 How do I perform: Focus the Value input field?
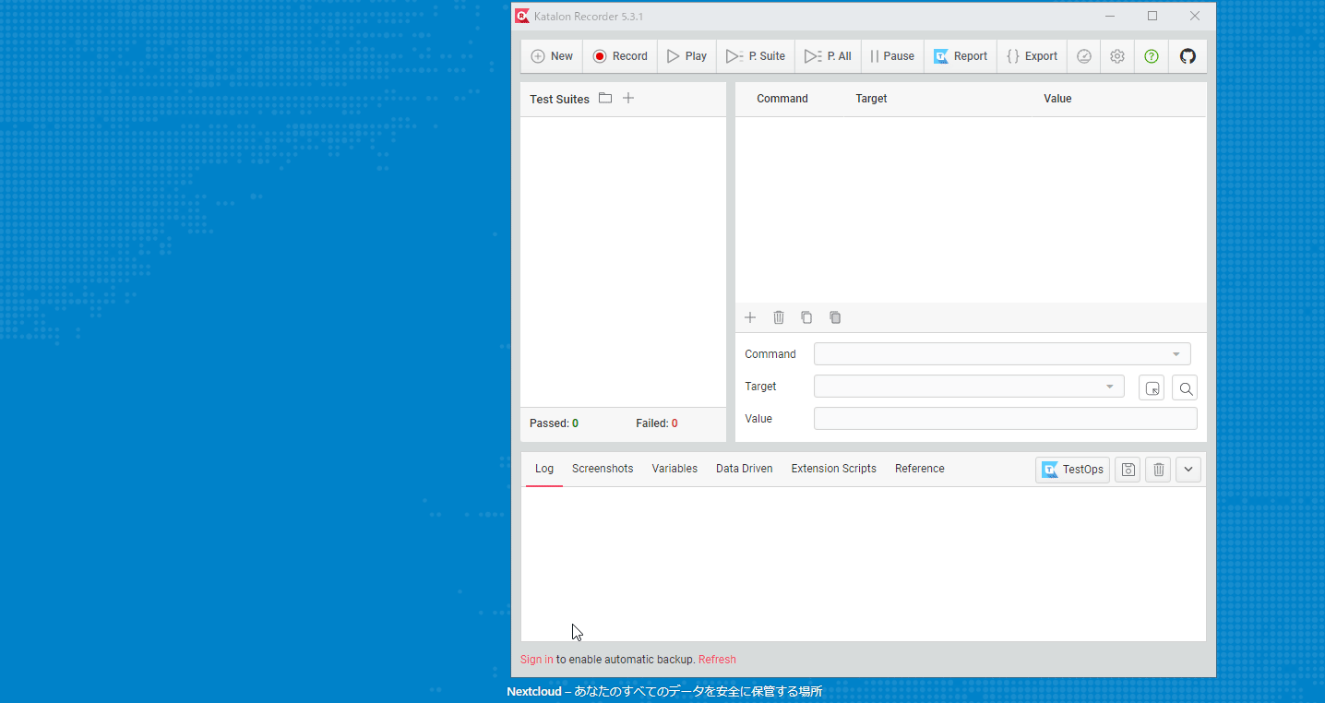click(1006, 419)
